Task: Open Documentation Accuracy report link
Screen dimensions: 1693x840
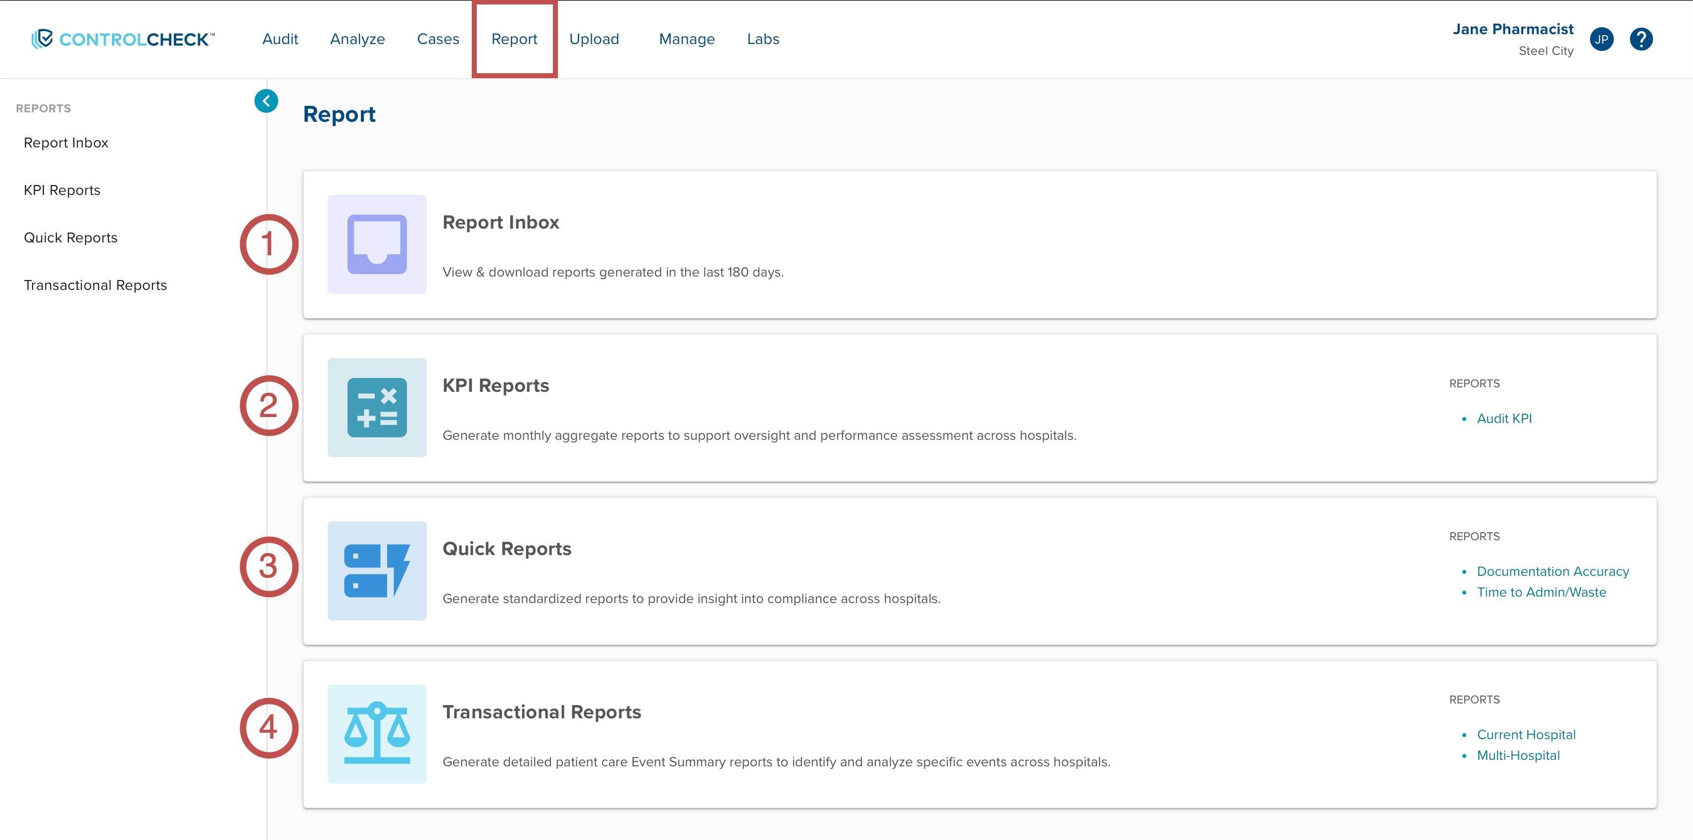Action: tap(1552, 571)
